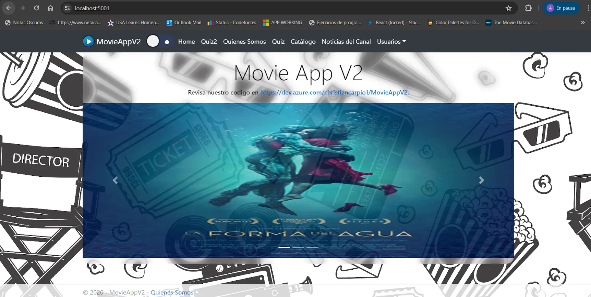Open the browser home page icon
This screenshot has width=591, height=297.
pos(50,8)
